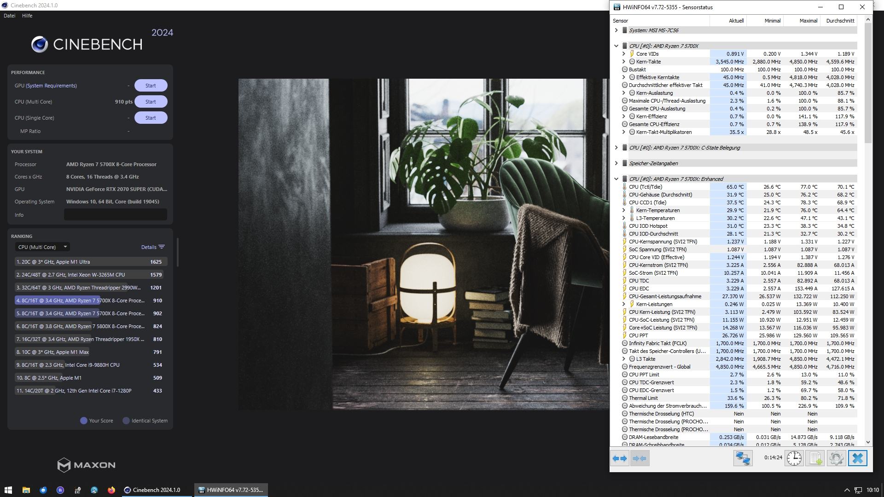Image resolution: width=884 pixels, height=497 pixels.
Task: Expand C-State Belegung group
Action: pos(616,148)
